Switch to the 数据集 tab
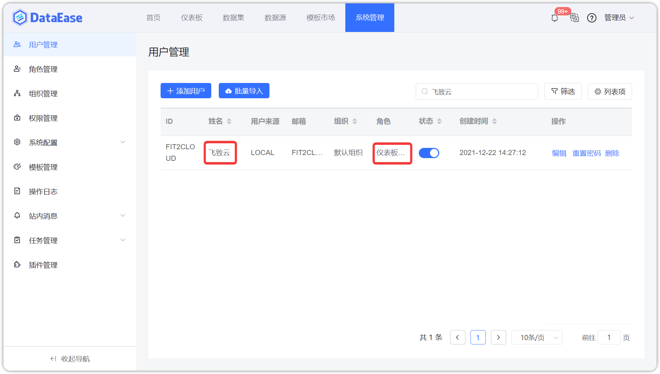Image resolution: width=660 pixels, height=374 pixels. tap(234, 18)
